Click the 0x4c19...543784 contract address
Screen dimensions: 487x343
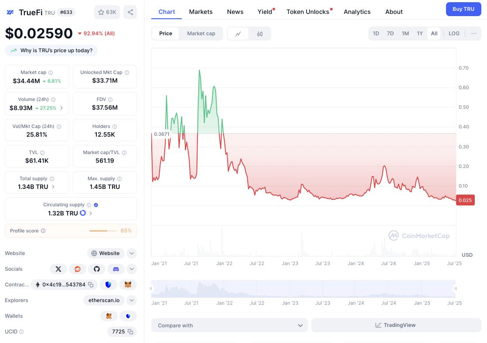64,284
